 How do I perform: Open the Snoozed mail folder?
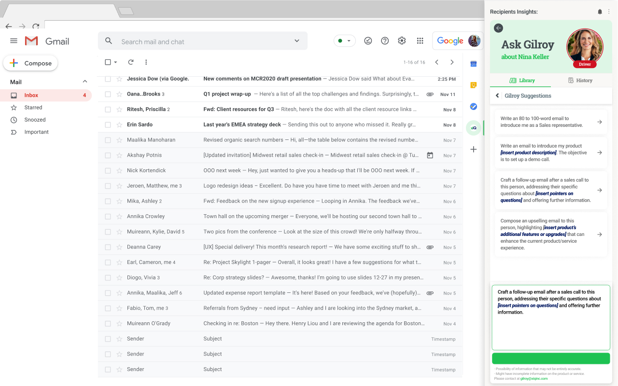[x=35, y=120]
